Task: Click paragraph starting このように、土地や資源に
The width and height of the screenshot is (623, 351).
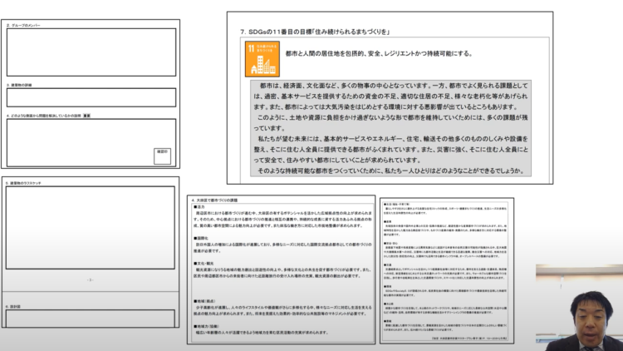Action: coord(391,122)
